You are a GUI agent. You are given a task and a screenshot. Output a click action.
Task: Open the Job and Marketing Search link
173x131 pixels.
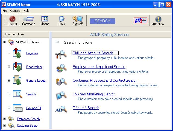click(94, 94)
